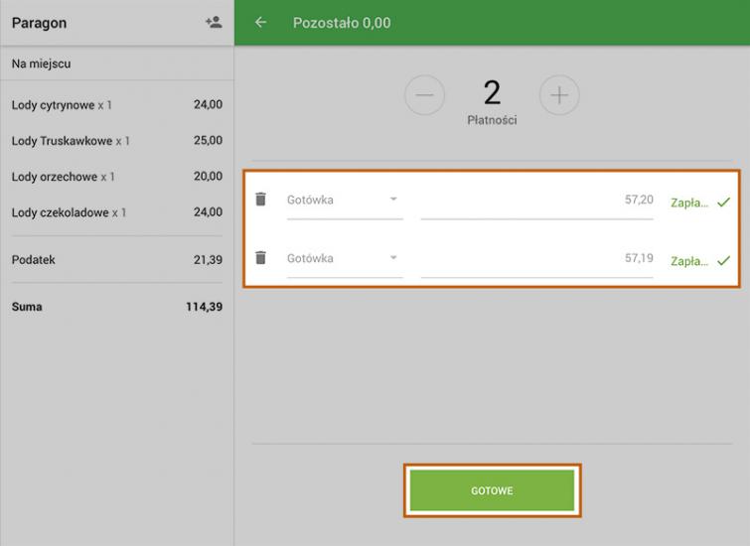Open the first Gotówka payment type dropdown

point(344,200)
